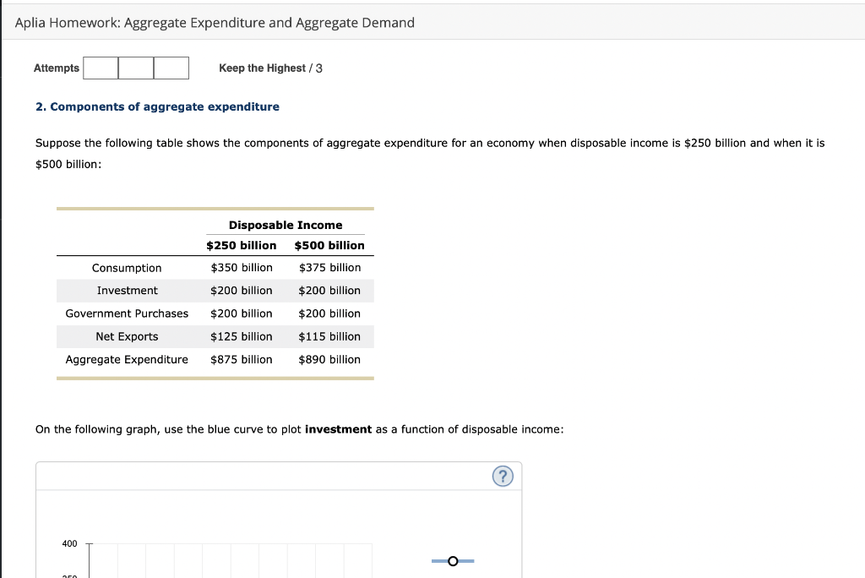Click the third Attempts score box
Image resolution: width=865 pixels, height=578 pixels.
coord(171,68)
